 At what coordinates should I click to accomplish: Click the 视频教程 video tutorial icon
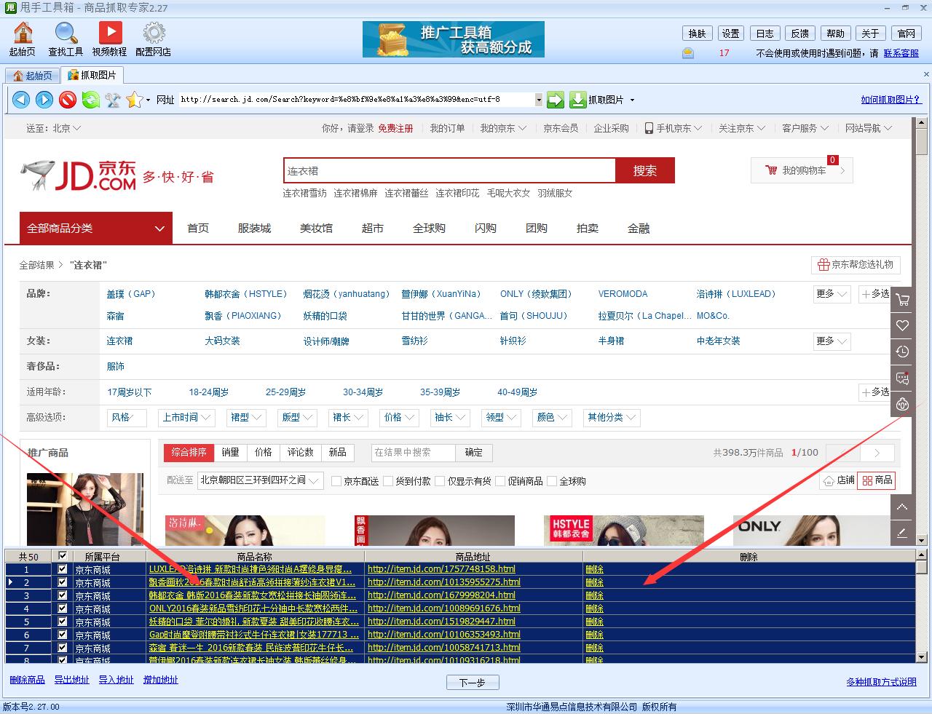pyautogui.click(x=111, y=33)
